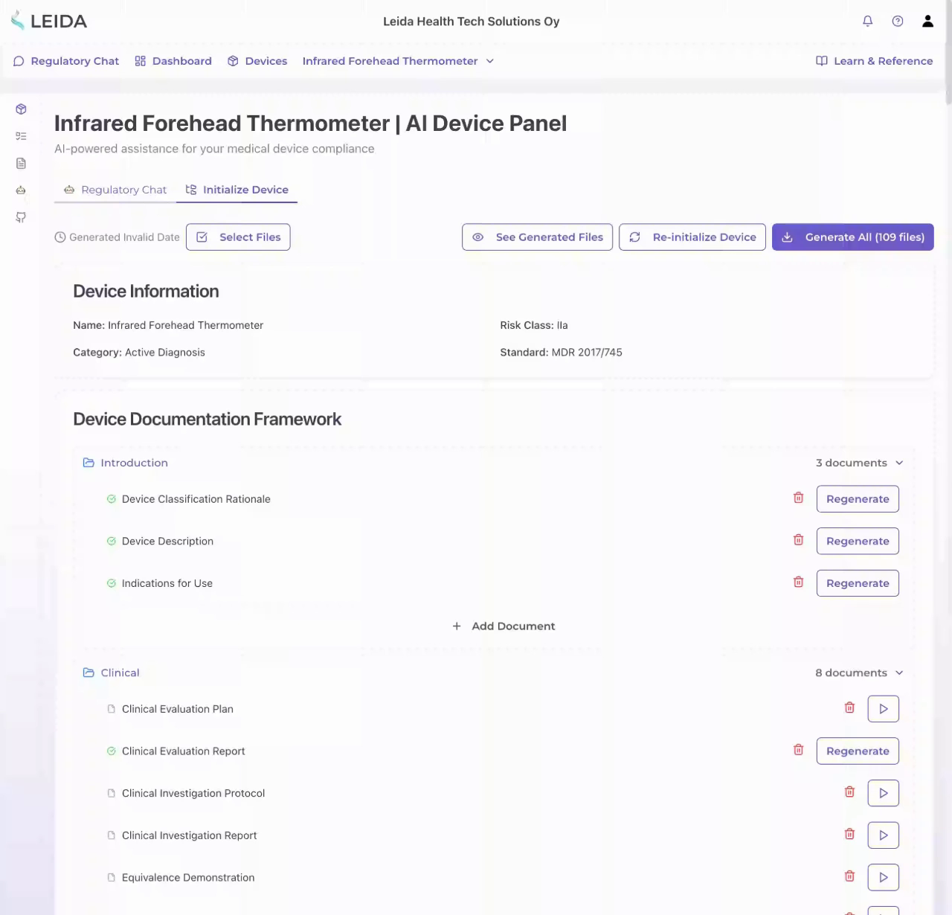Screen dimensions: 952x915
Task: Click trash icon for Clinical Evaluation Plan
Action: click(x=849, y=708)
